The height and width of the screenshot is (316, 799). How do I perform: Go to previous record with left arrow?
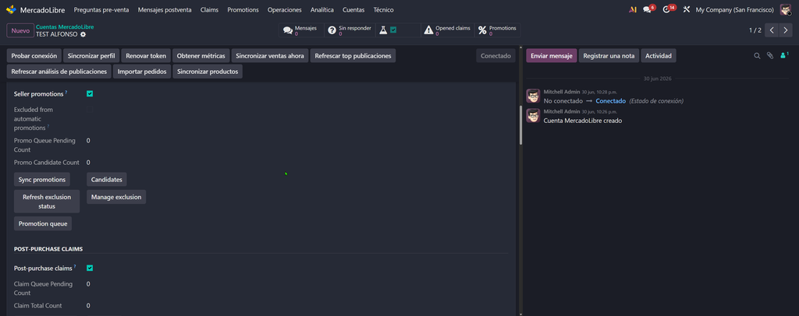click(x=772, y=30)
